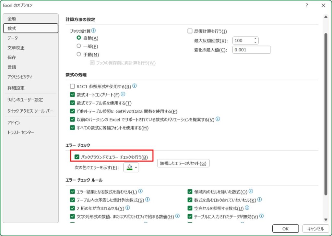Click info icon after 数式のバリエーションを提案する

pyautogui.click(x=218, y=119)
